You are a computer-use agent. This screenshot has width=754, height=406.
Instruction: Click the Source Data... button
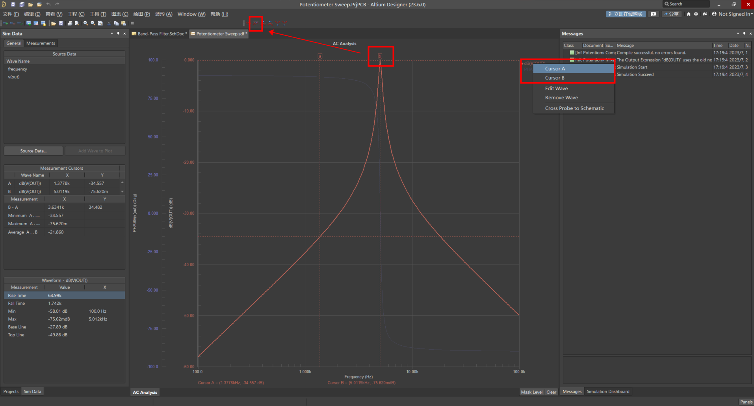(33, 151)
